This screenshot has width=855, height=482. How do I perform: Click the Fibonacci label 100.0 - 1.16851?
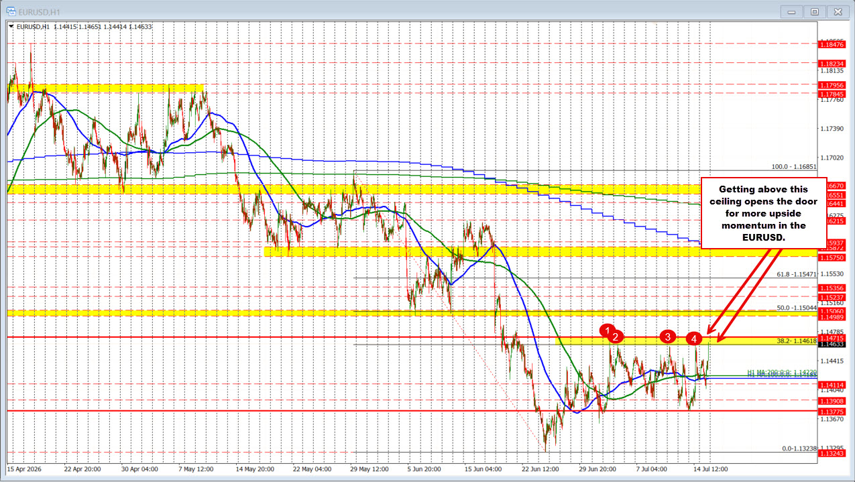794,166
